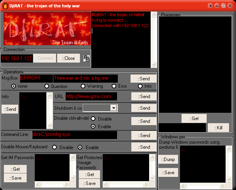Click ::Get under the Processes list
Screen dimensions: 236x190
click(x=194, y=119)
